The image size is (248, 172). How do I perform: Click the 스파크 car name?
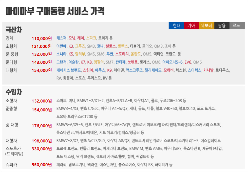click(x=91, y=38)
